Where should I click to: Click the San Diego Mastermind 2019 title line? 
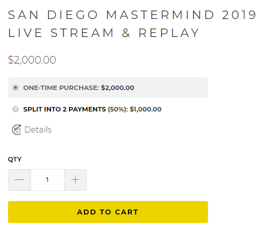132,15
